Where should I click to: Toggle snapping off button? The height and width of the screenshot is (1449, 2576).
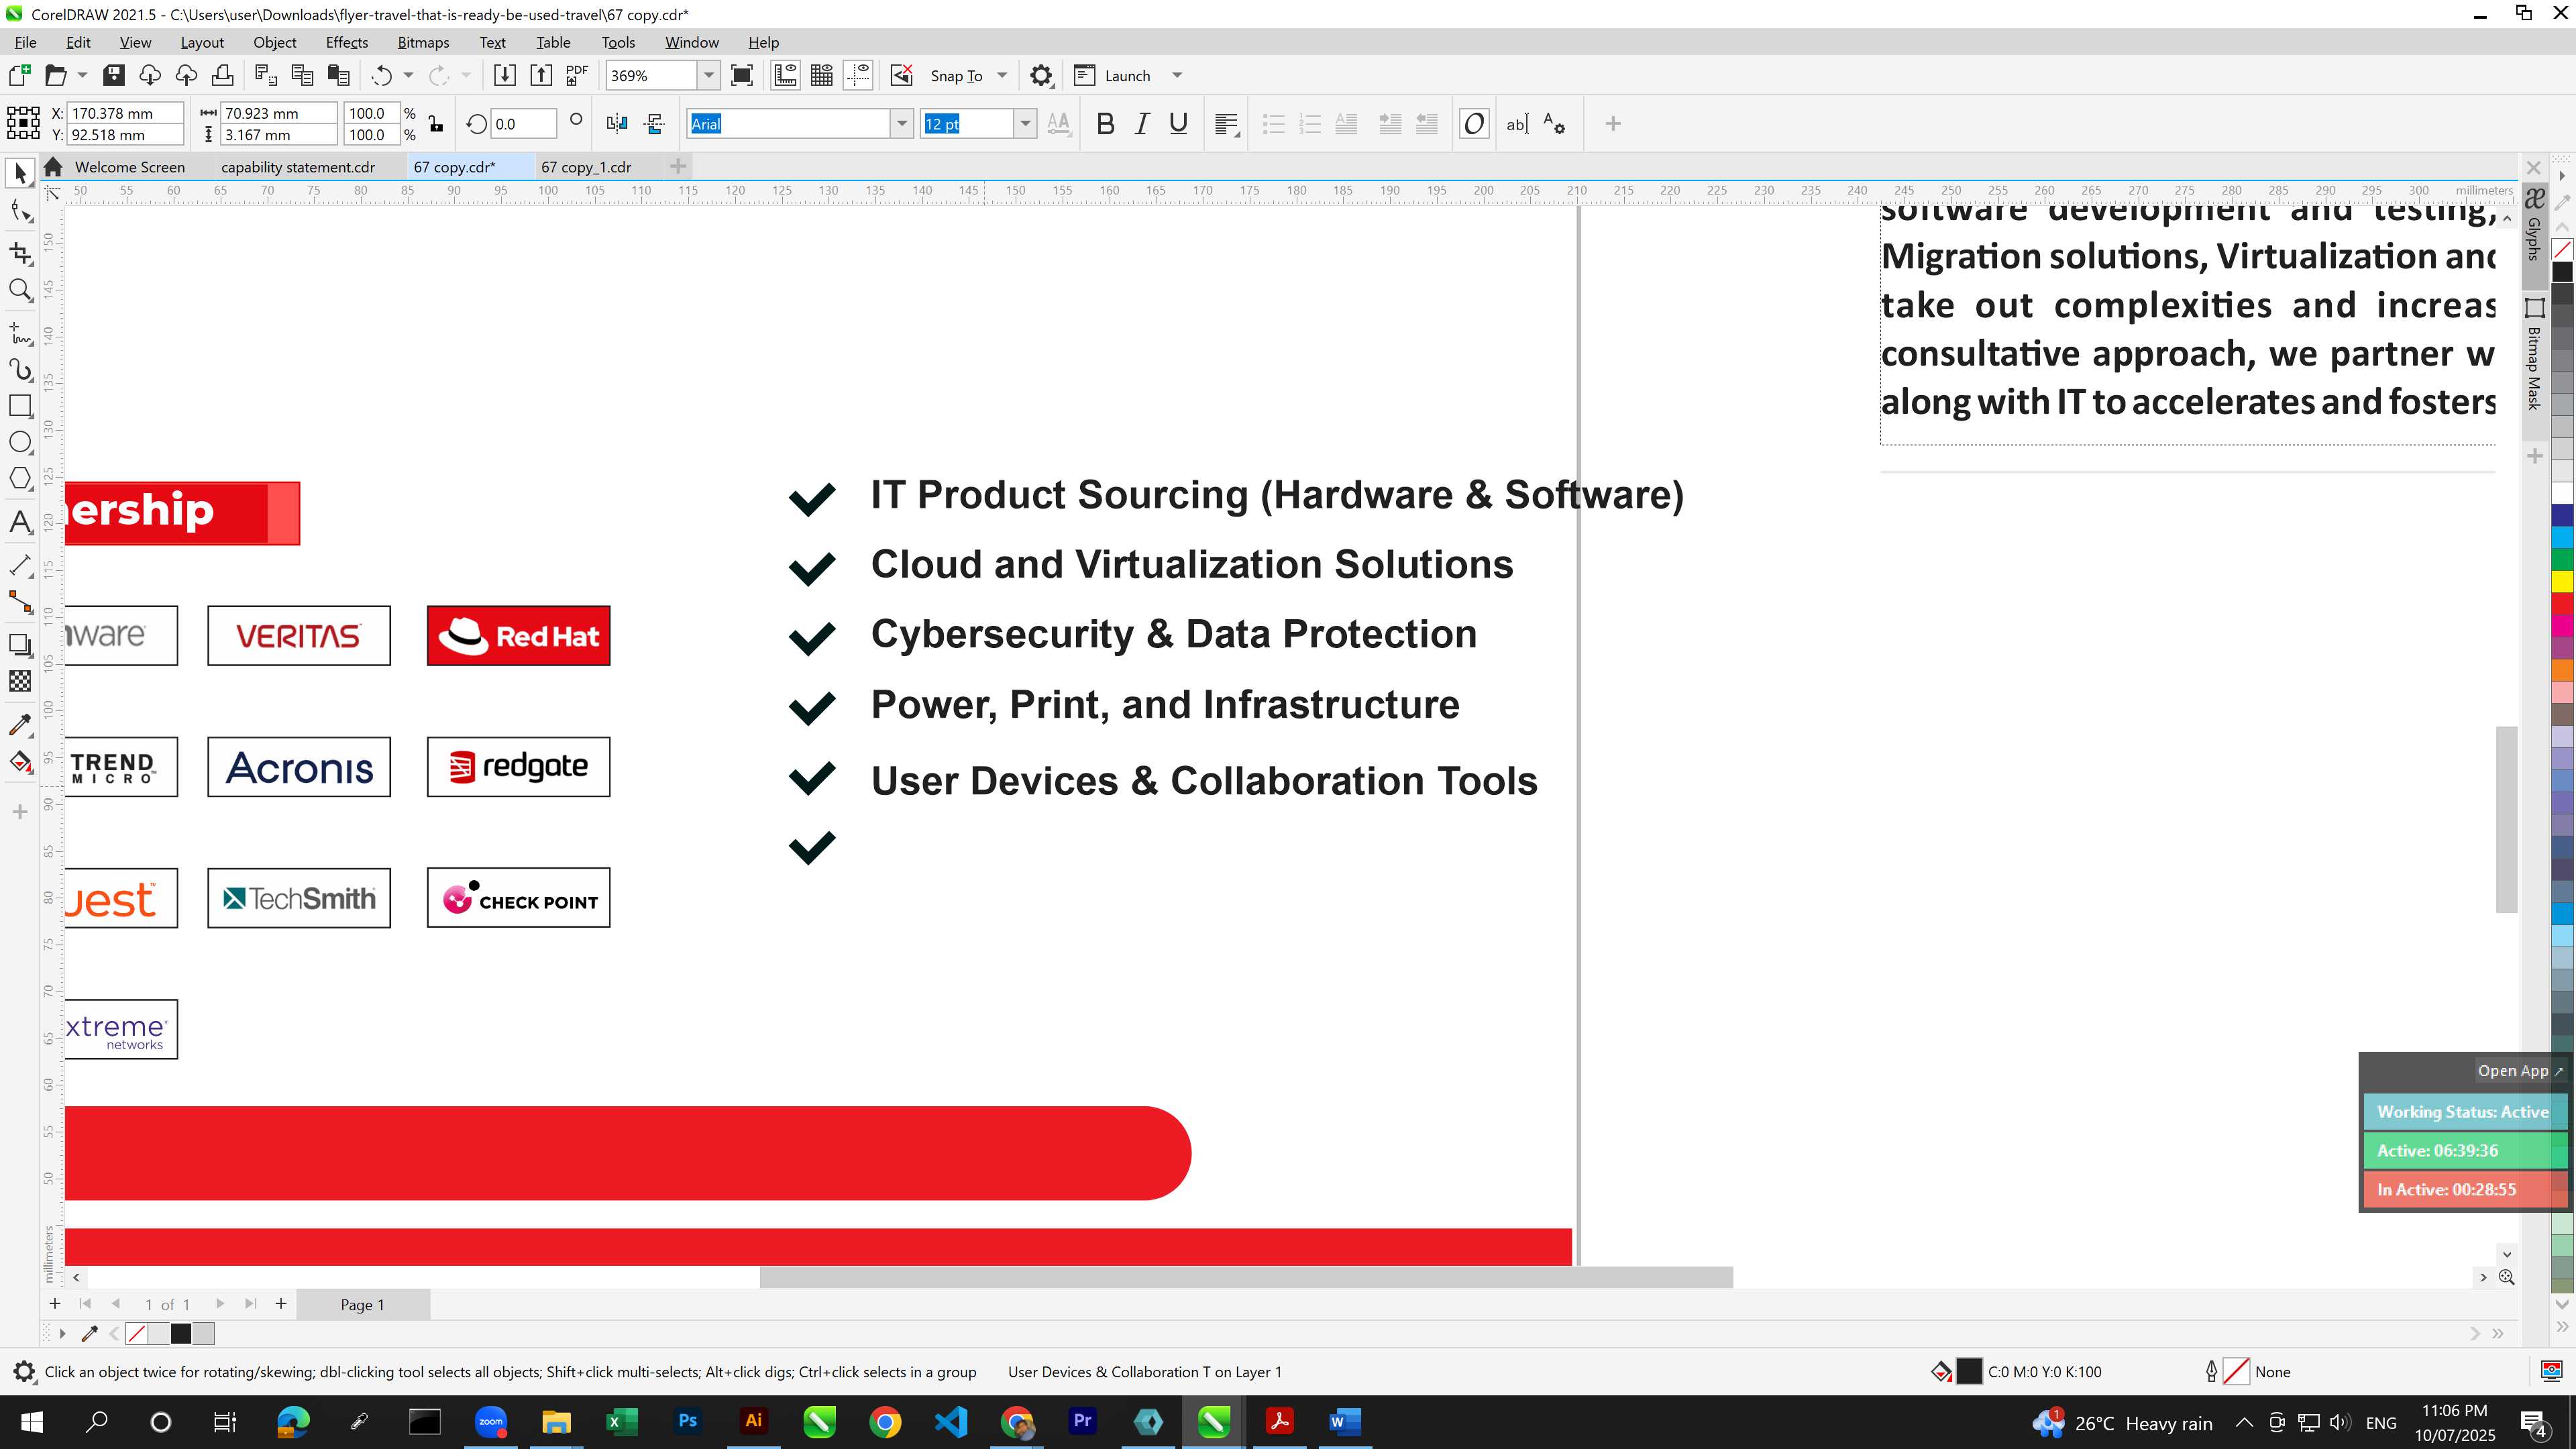[x=902, y=75]
